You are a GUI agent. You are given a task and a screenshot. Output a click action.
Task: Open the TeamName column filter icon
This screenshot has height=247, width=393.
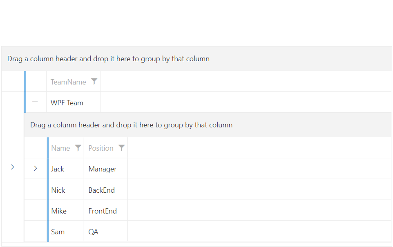94,82
